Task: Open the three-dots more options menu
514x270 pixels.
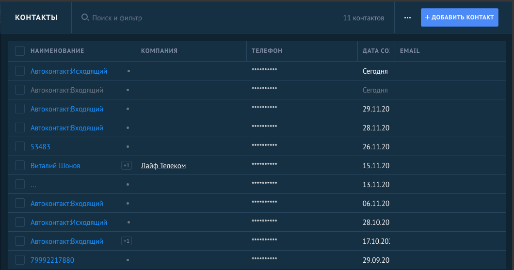Action: (x=407, y=17)
